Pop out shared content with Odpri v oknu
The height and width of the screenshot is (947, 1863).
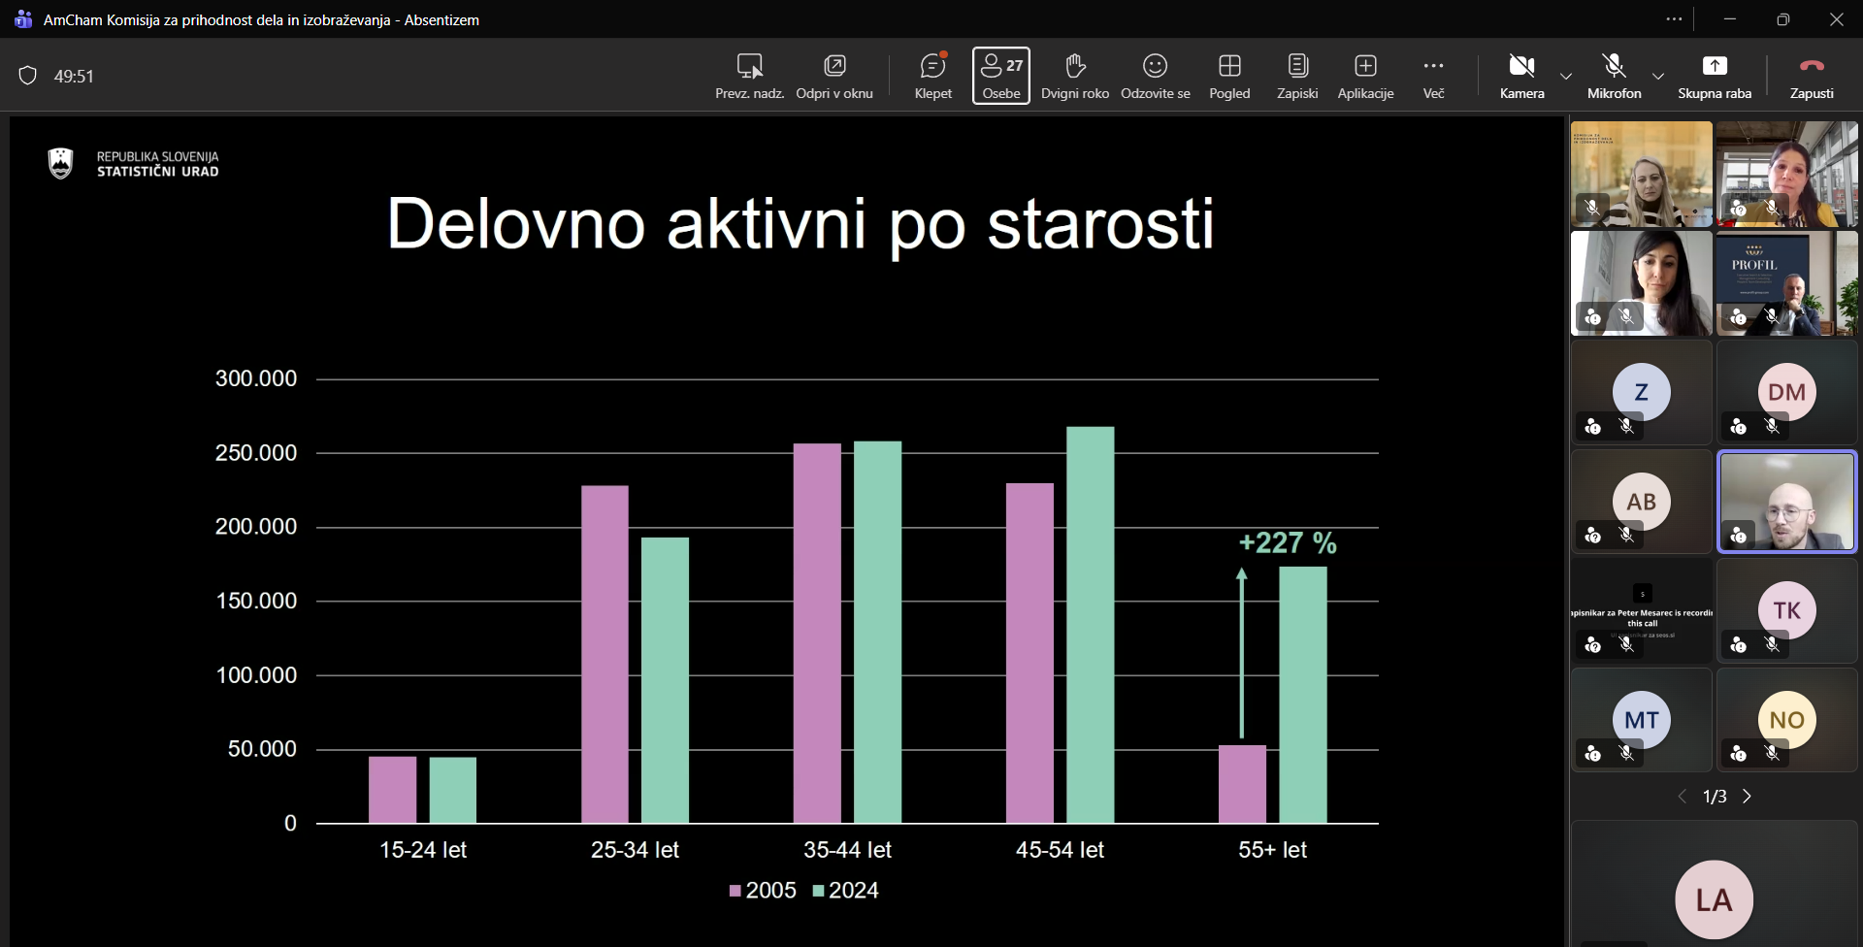point(833,76)
